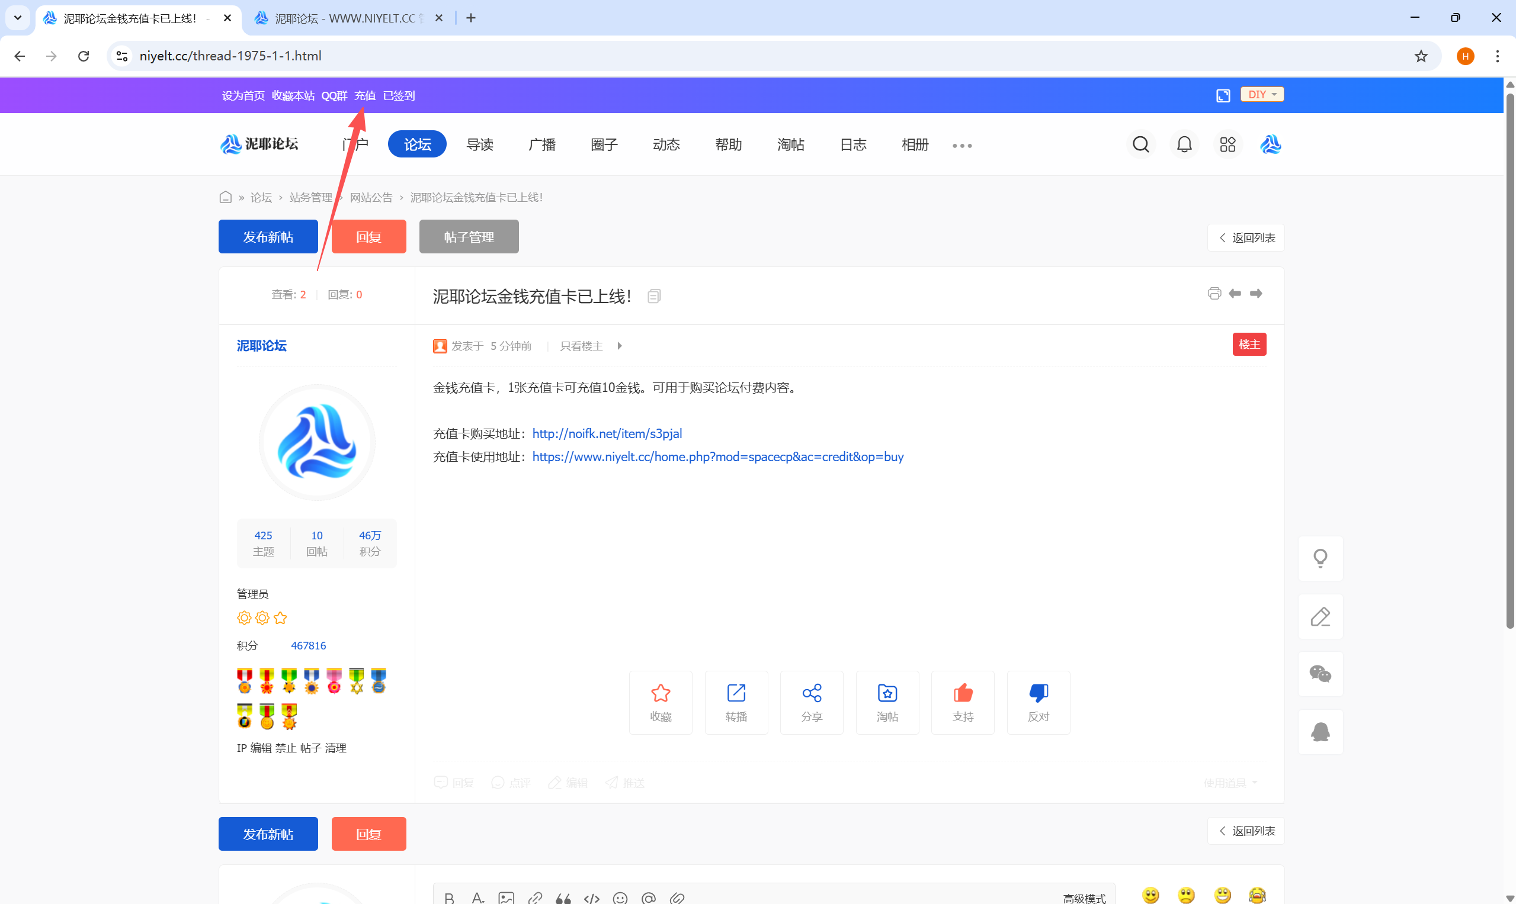Select the 论坛 navigation tab
This screenshot has width=1516, height=904.
click(x=417, y=144)
